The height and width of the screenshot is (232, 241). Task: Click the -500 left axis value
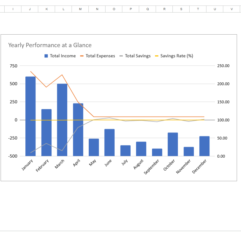point(13,156)
